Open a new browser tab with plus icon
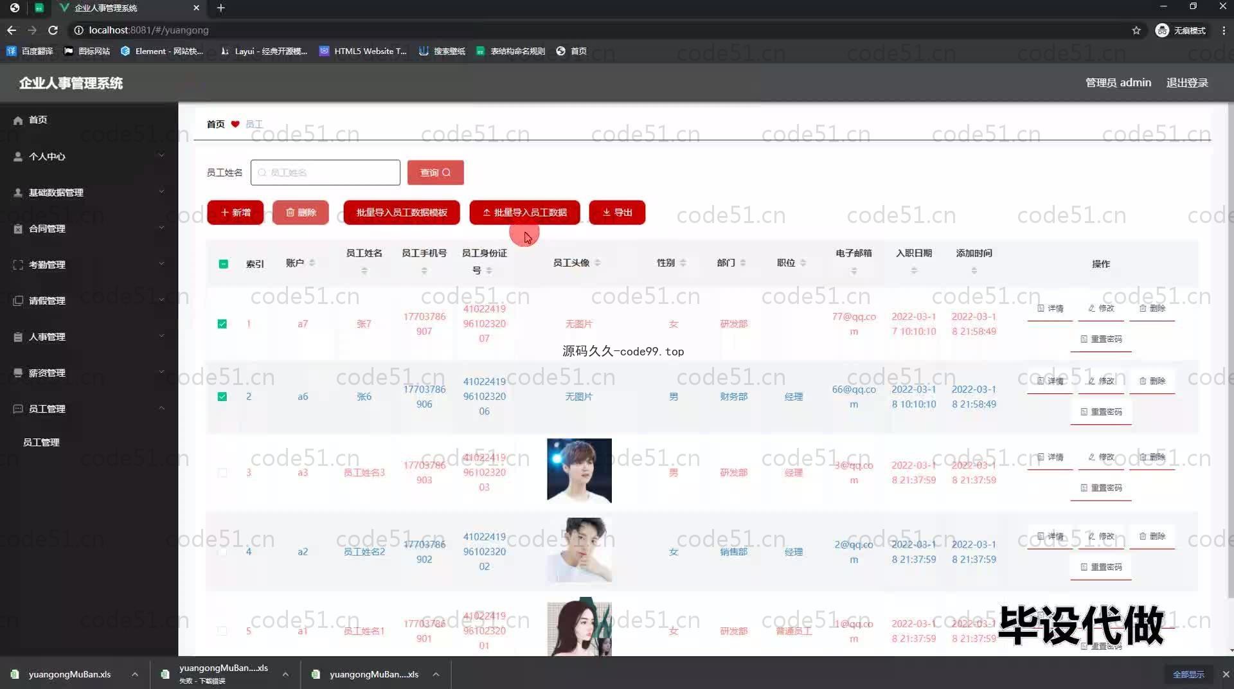Screen dimensions: 1234x689 220,8
